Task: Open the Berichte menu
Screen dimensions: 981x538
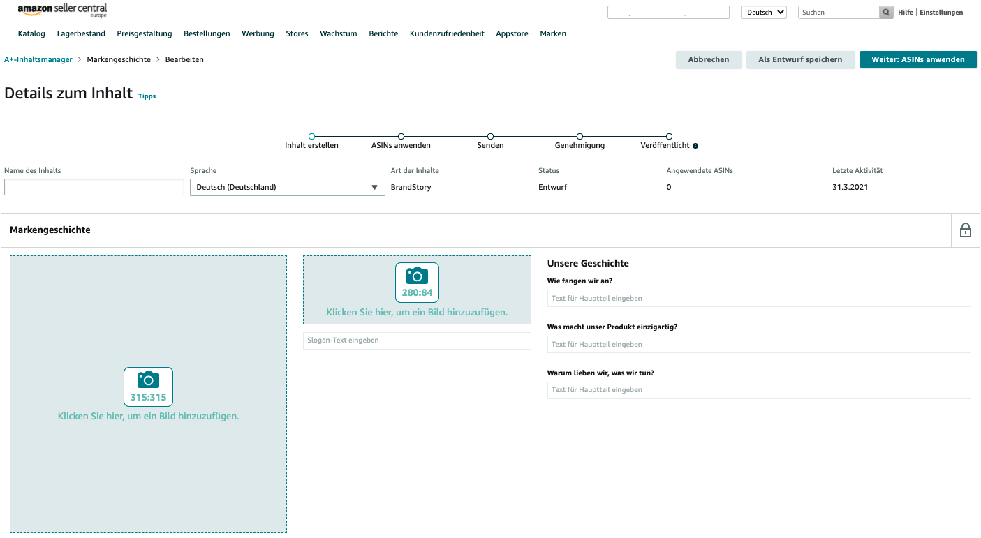Action: click(383, 33)
